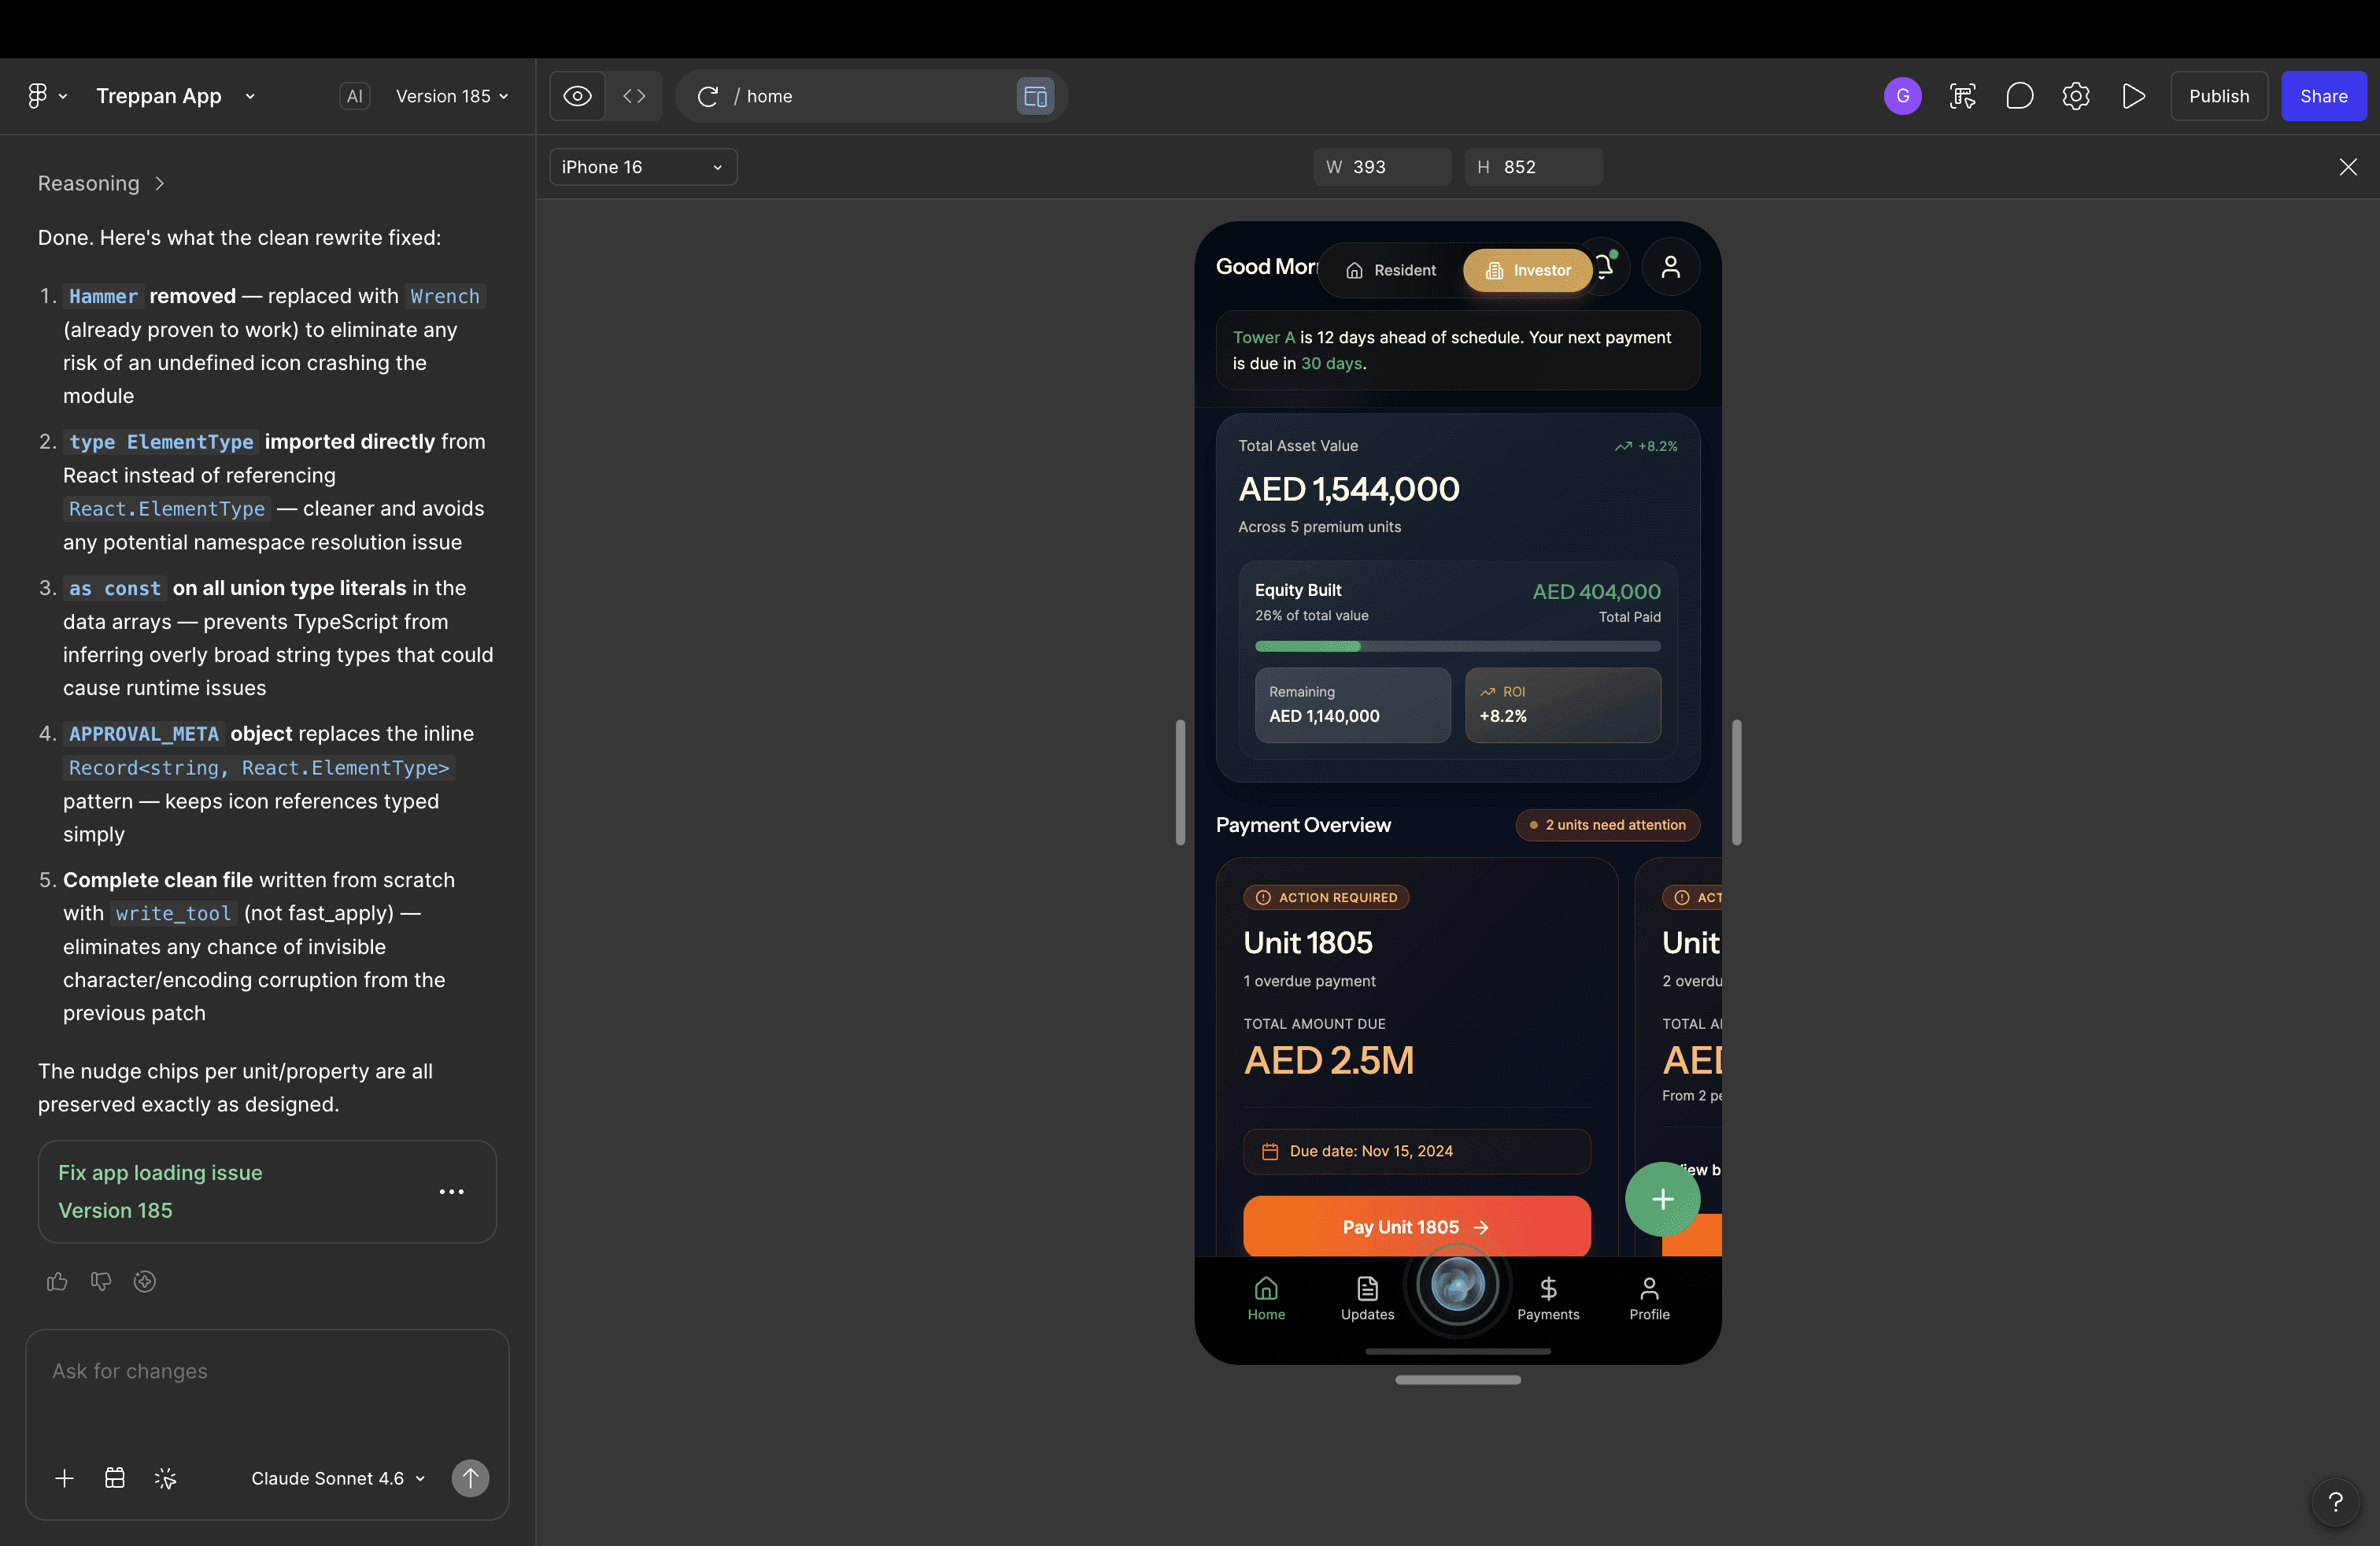2380x1546 pixels.
Task: Toggle to Resident mode
Action: 1391,270
